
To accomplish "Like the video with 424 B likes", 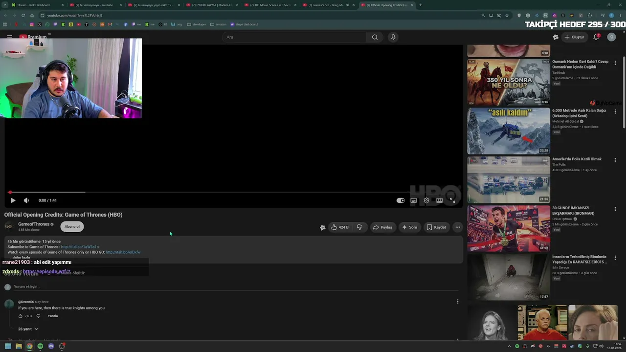I will pyautogui.click(x=340, y=227).
